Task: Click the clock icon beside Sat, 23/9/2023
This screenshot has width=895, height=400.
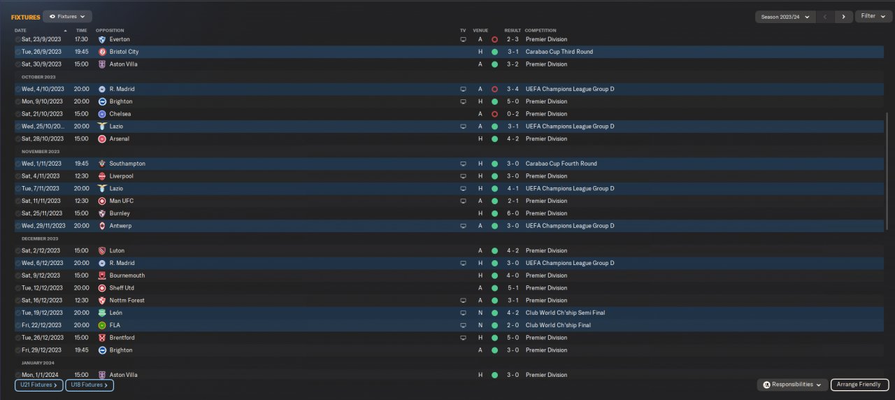Action: [x=18, y=39]
